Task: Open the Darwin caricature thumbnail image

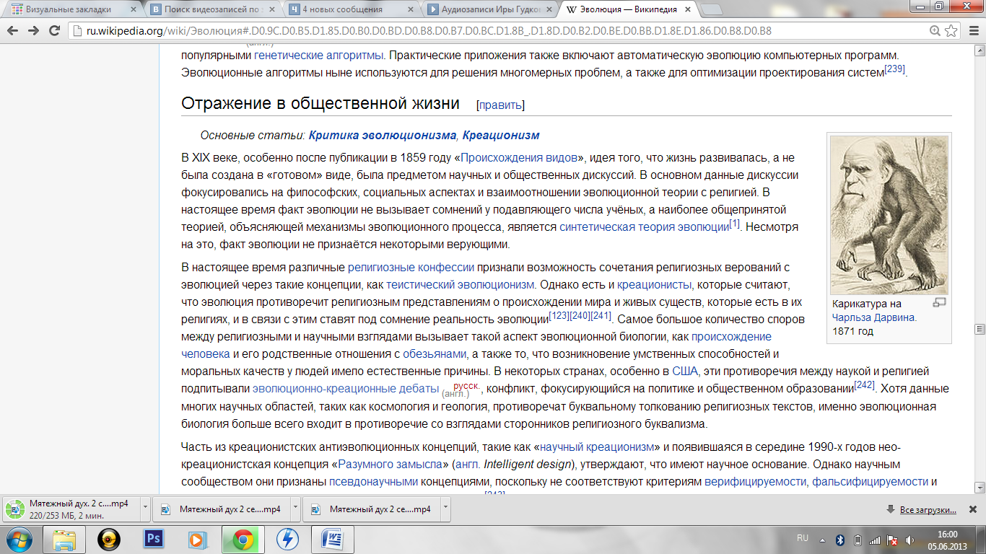Action: (889, 216)
